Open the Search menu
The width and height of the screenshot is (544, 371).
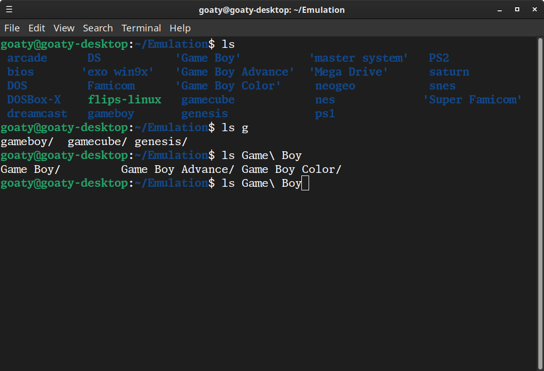[98, 28]
